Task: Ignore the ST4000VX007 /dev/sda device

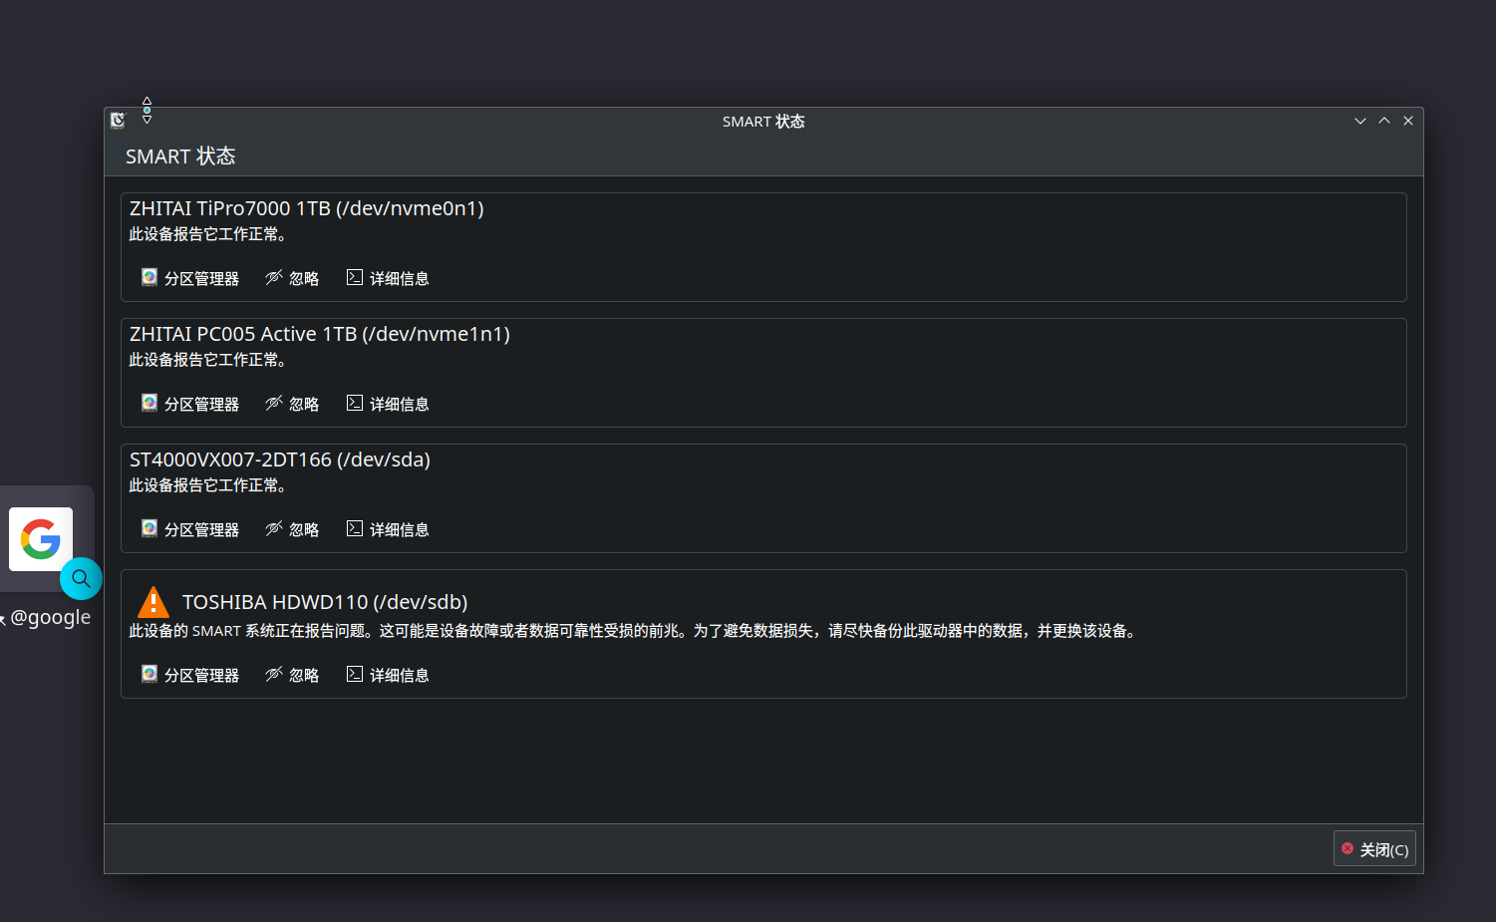Action: coord(292,529)
